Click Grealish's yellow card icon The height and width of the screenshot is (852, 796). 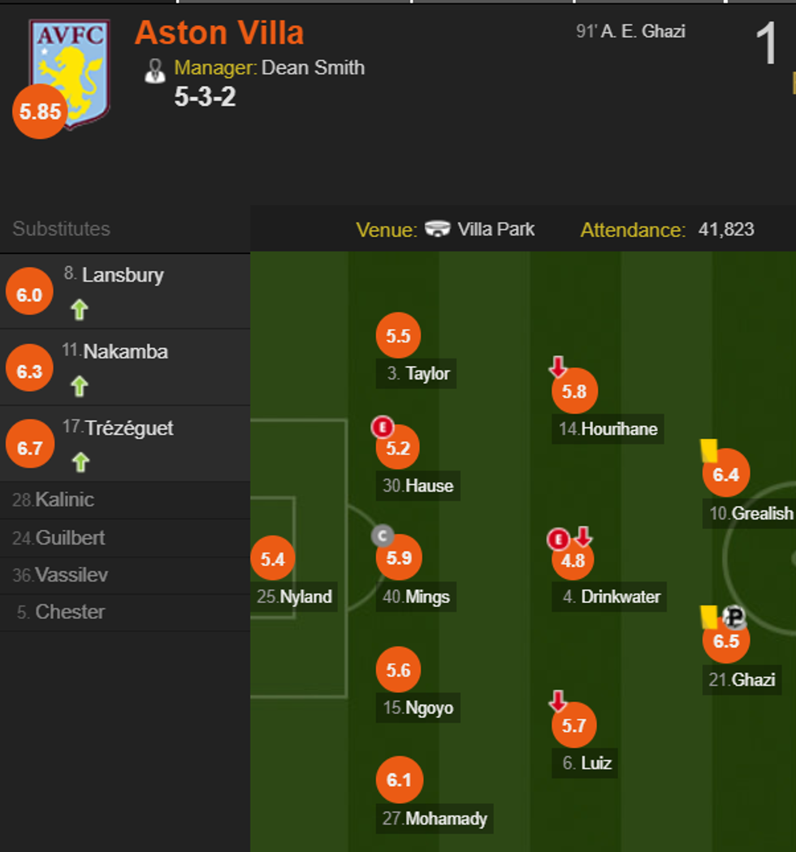708,451
